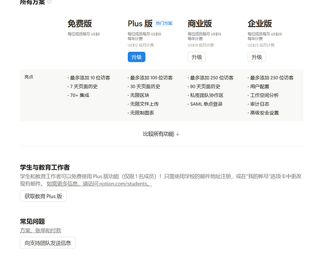Click 7 天页面历史 item
This screenshot has width=323, height=259.
(83, 87)
